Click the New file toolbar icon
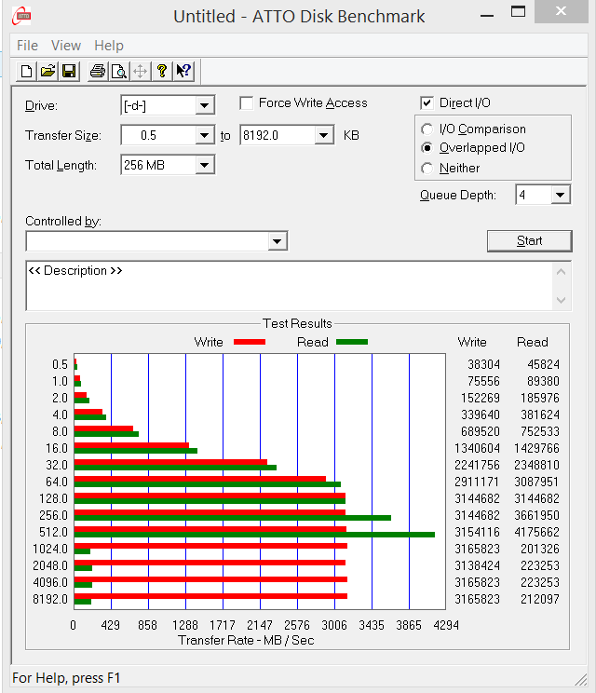The image size is (596, 693). click(x=27, y=71)
